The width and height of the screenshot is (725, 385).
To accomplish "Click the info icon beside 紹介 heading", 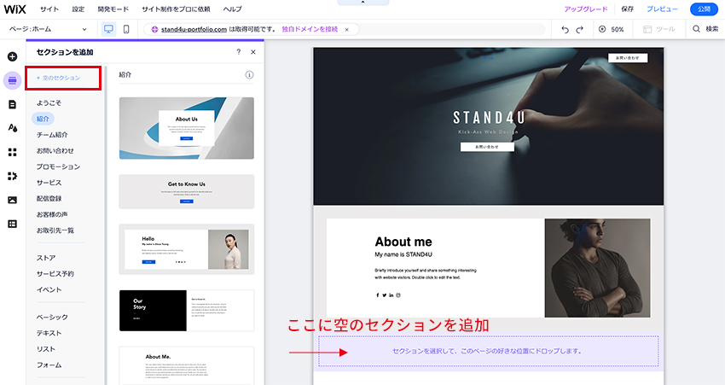I will coord(249,74).
